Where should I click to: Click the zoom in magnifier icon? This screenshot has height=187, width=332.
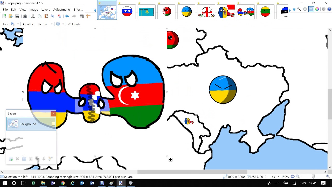click(328, 177)
